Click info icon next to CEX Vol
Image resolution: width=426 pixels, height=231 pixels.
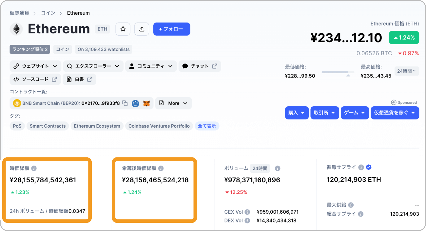click(x=247, y=212)
